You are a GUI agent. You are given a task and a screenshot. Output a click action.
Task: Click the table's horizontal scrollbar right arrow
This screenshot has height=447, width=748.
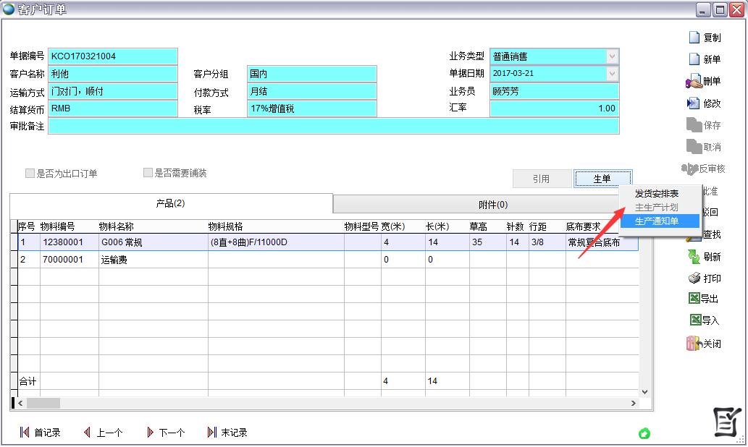634,404
